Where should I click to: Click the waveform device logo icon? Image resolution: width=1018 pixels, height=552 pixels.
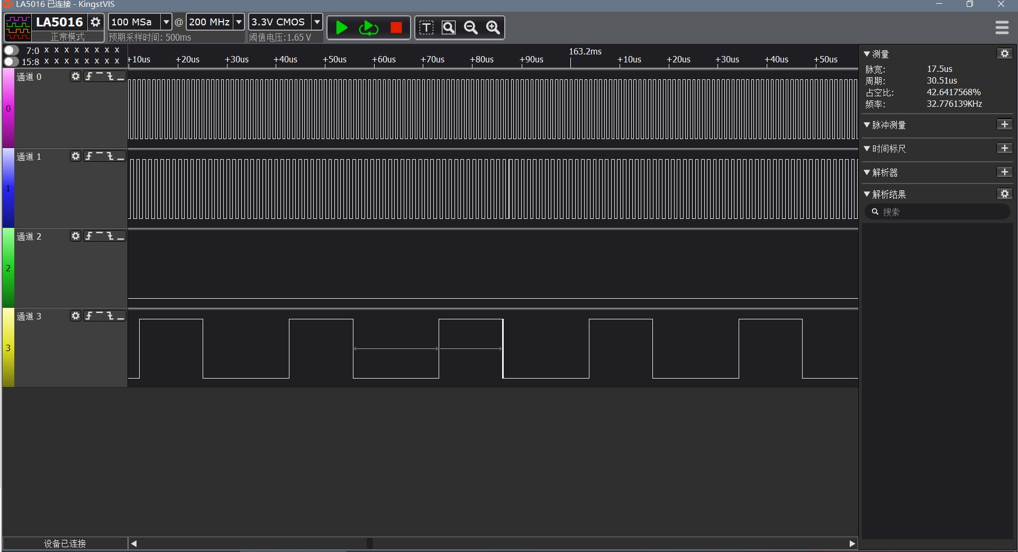[x=18, y=27]
